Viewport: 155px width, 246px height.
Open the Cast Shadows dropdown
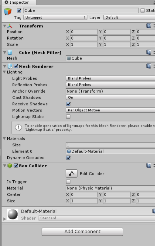[x=111, y=97]
